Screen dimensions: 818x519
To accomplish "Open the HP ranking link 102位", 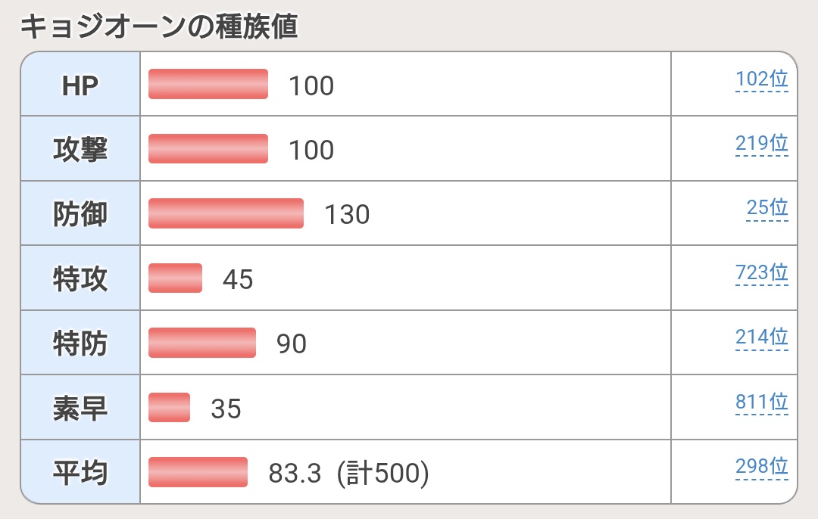I will click(761, 79).
